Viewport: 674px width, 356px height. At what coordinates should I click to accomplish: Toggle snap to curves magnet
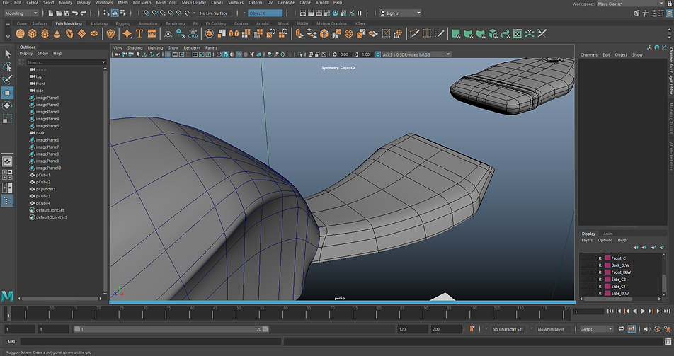155,13
